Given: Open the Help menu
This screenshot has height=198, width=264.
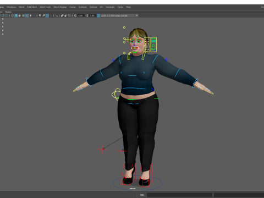Looking at the screenshot, I should pos(128,7).
